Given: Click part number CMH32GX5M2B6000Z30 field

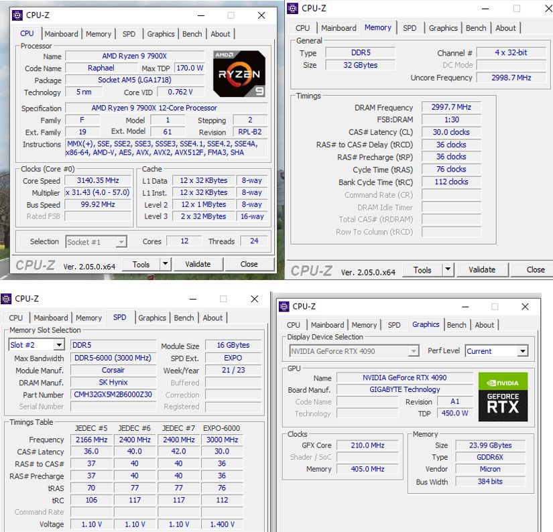Looking at the screenshot, I should coord(113,394).
